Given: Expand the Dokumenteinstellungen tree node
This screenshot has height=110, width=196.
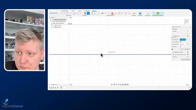Looking at the screenshot, I should [52, 22].
